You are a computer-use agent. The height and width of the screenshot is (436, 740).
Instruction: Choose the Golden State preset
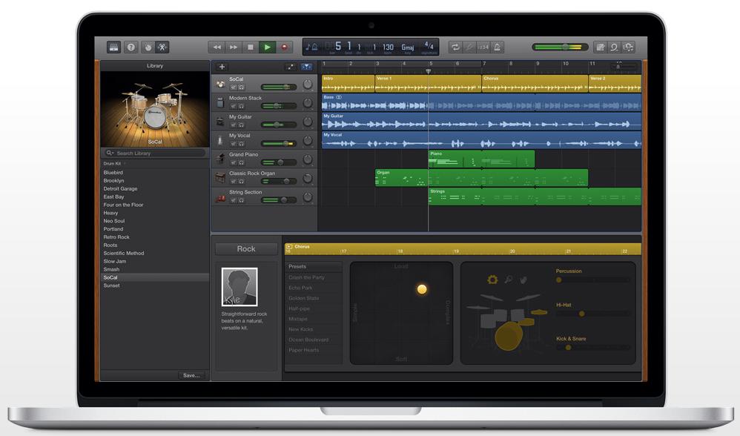pos(314,298)
